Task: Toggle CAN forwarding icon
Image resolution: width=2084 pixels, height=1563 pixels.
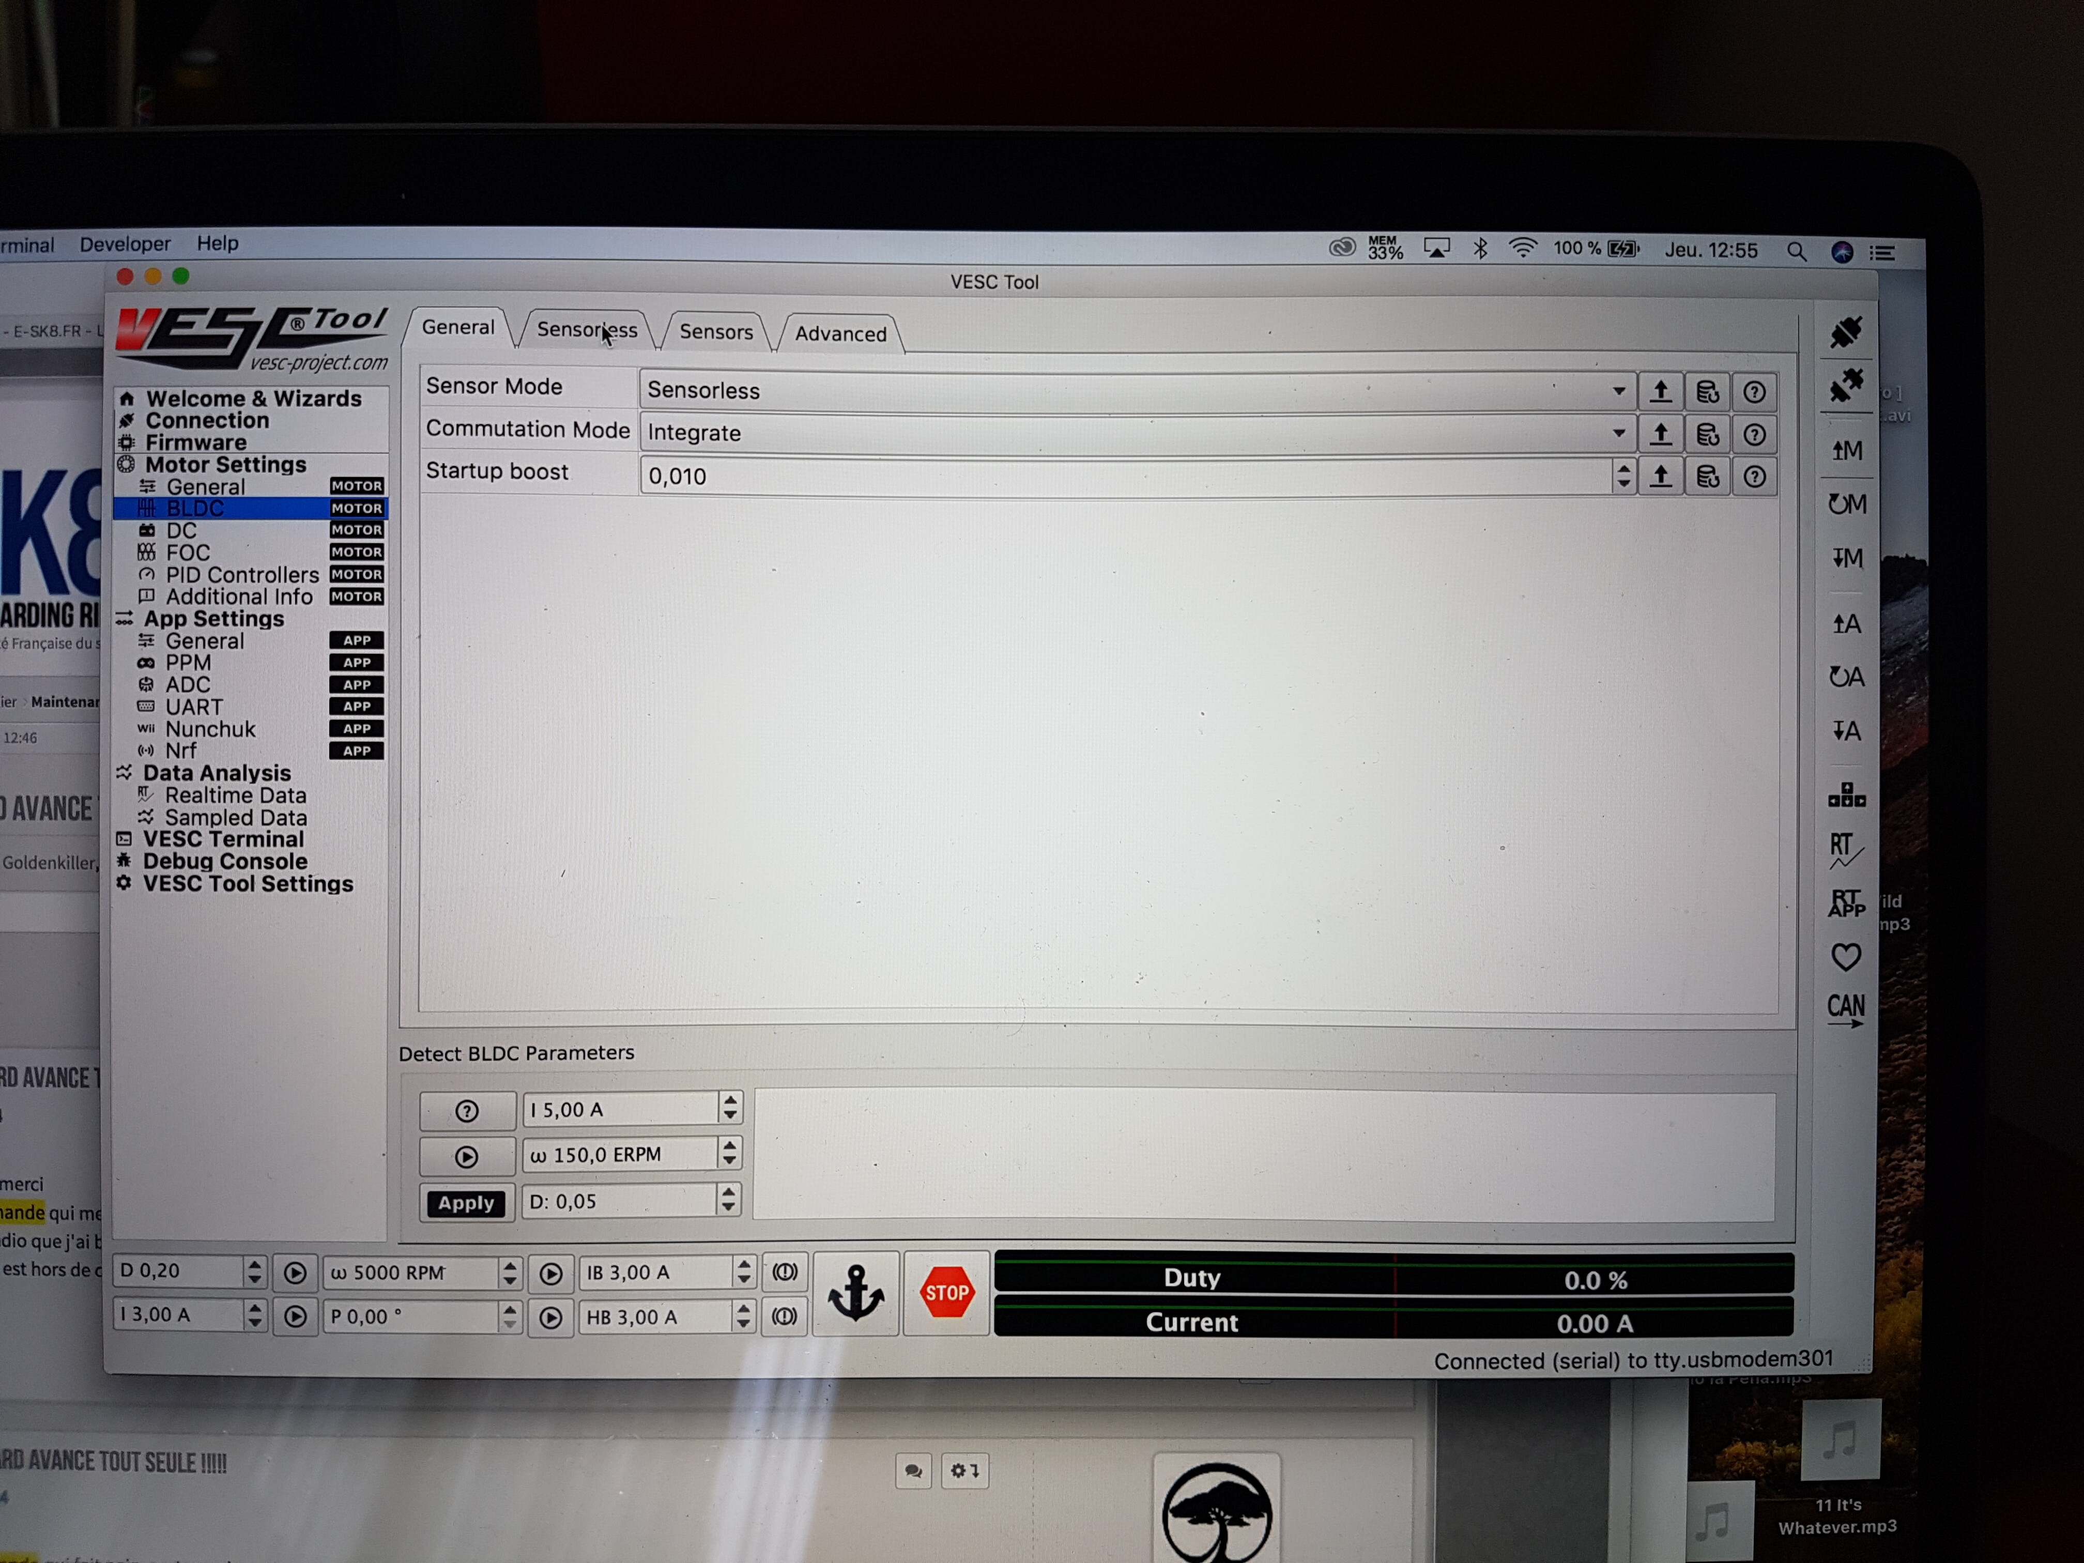Action: point(1846,1010)
